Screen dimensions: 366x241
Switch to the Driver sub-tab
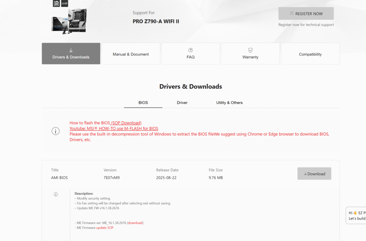[182, 103]
